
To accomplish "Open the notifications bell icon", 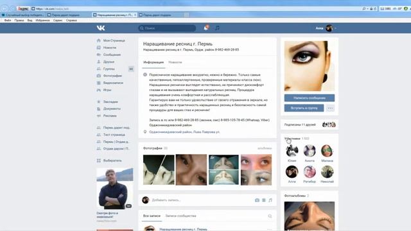I will (x=206, y=28).
